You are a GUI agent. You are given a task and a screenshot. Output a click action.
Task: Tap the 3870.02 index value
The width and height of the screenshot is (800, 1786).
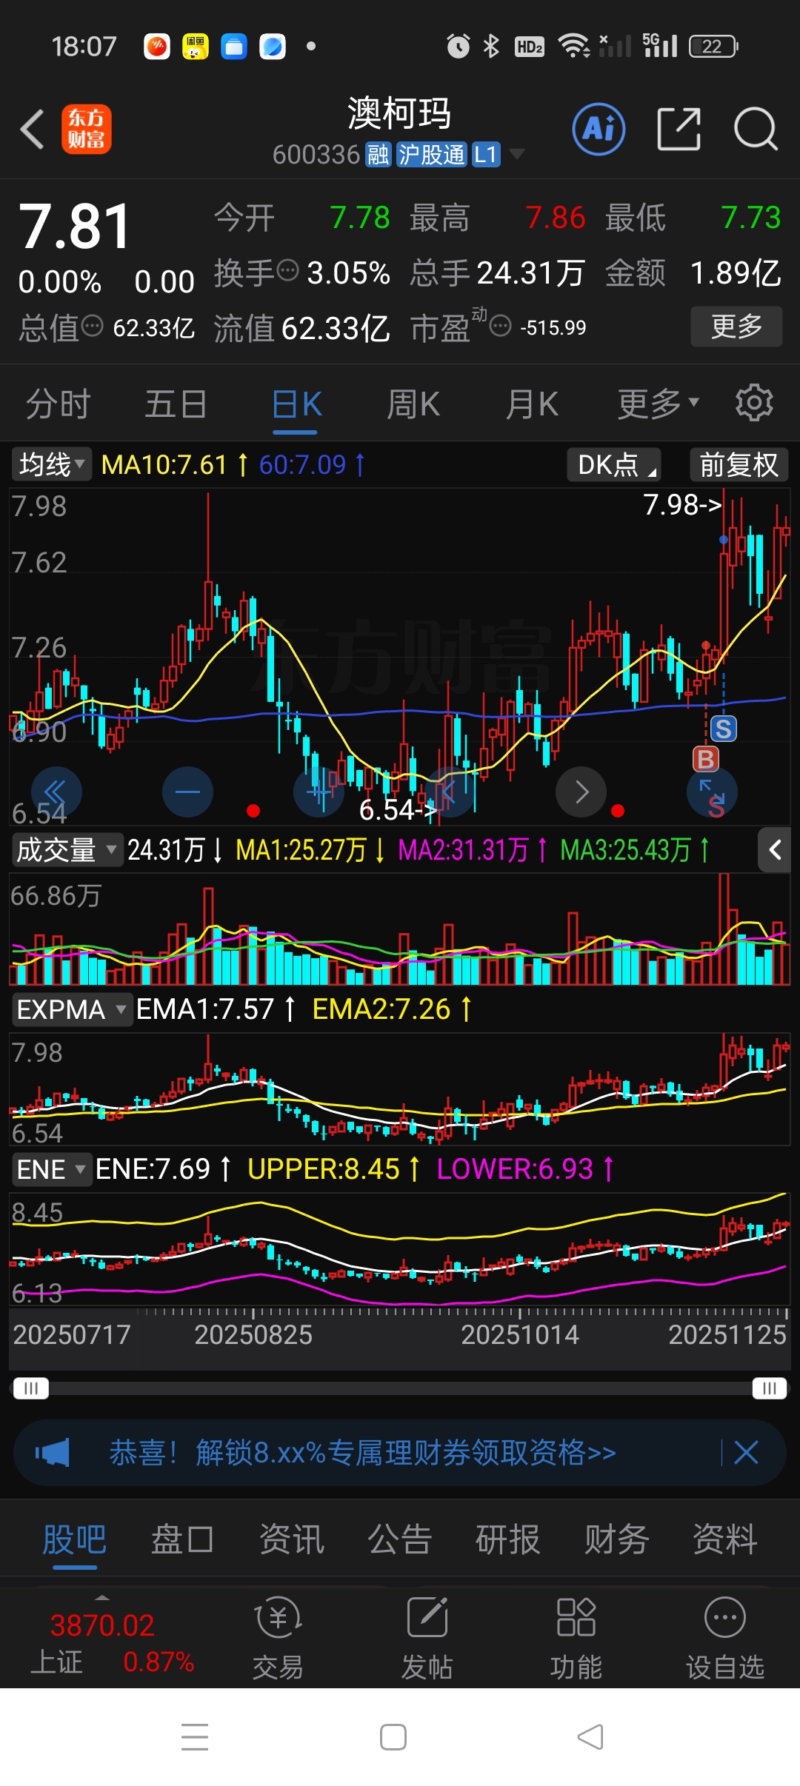(x=102, y=1625)
